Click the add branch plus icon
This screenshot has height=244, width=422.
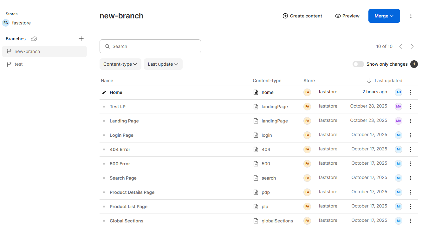pyautogui.click(x=81, y=39)
